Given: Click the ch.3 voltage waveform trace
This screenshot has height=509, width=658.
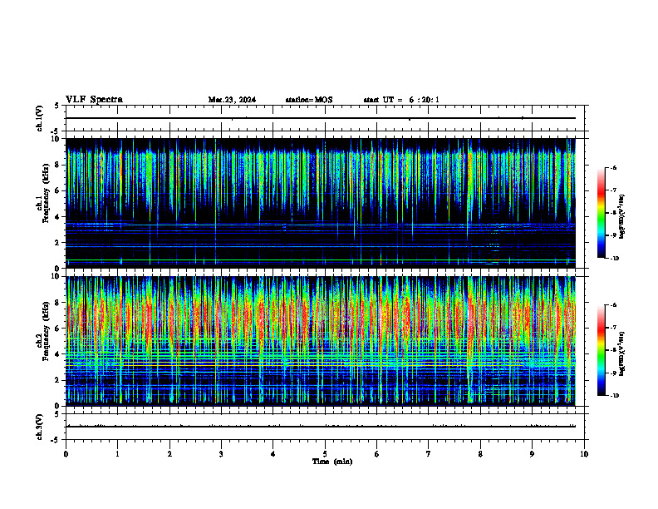Looking at the screenshot, I should click(x=321, y=427).
